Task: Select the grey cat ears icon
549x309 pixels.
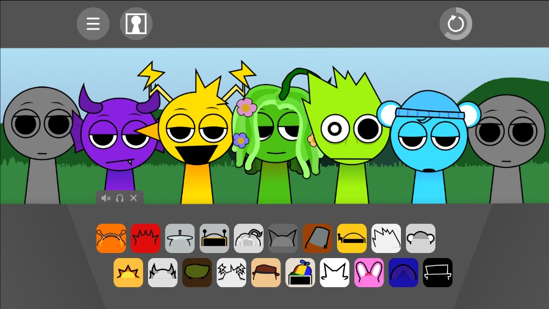Action: click(x=283, y=238)
